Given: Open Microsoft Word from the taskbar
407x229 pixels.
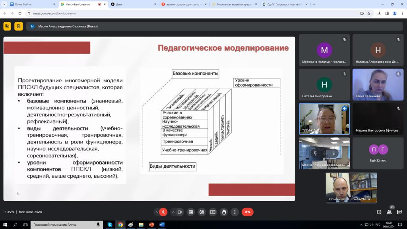Looking at the screenshot, I should [162, 225].
